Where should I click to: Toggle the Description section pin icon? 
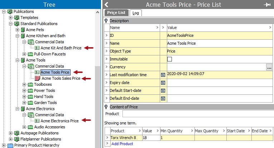coord(106,21)
